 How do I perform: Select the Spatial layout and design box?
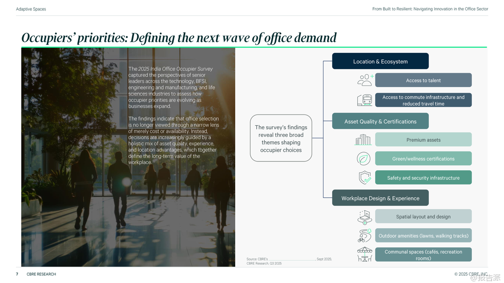click(x=423, y=217)
